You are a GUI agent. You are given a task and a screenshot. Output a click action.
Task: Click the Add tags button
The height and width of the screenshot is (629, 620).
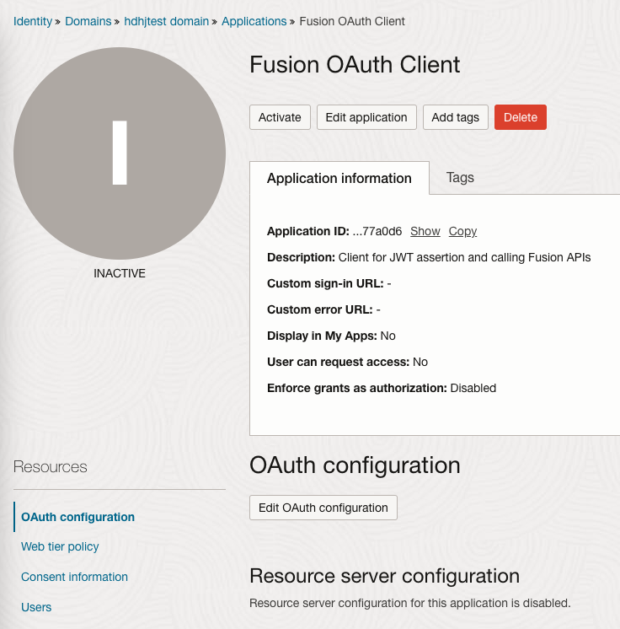tap(455, 117)
